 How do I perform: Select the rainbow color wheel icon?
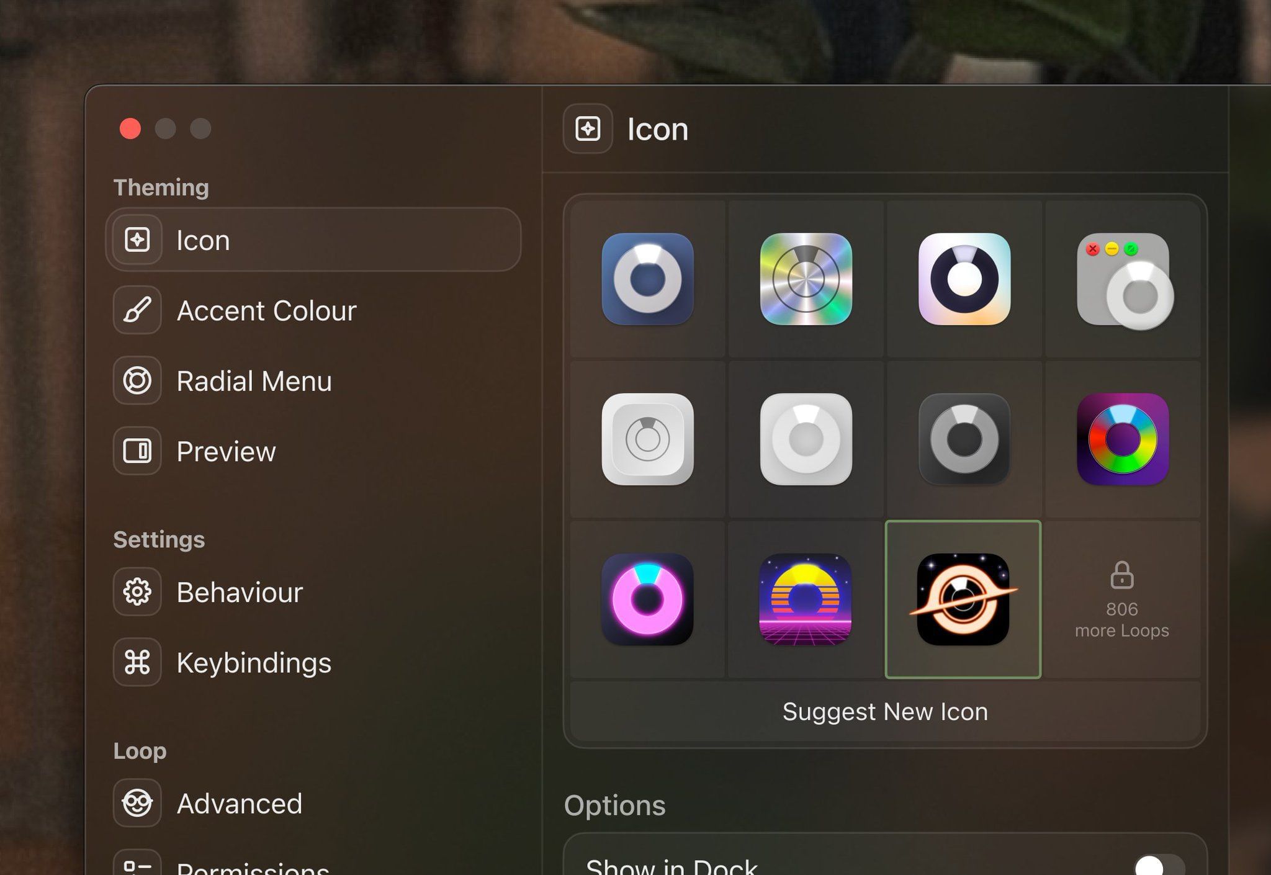click(1123, 438)
